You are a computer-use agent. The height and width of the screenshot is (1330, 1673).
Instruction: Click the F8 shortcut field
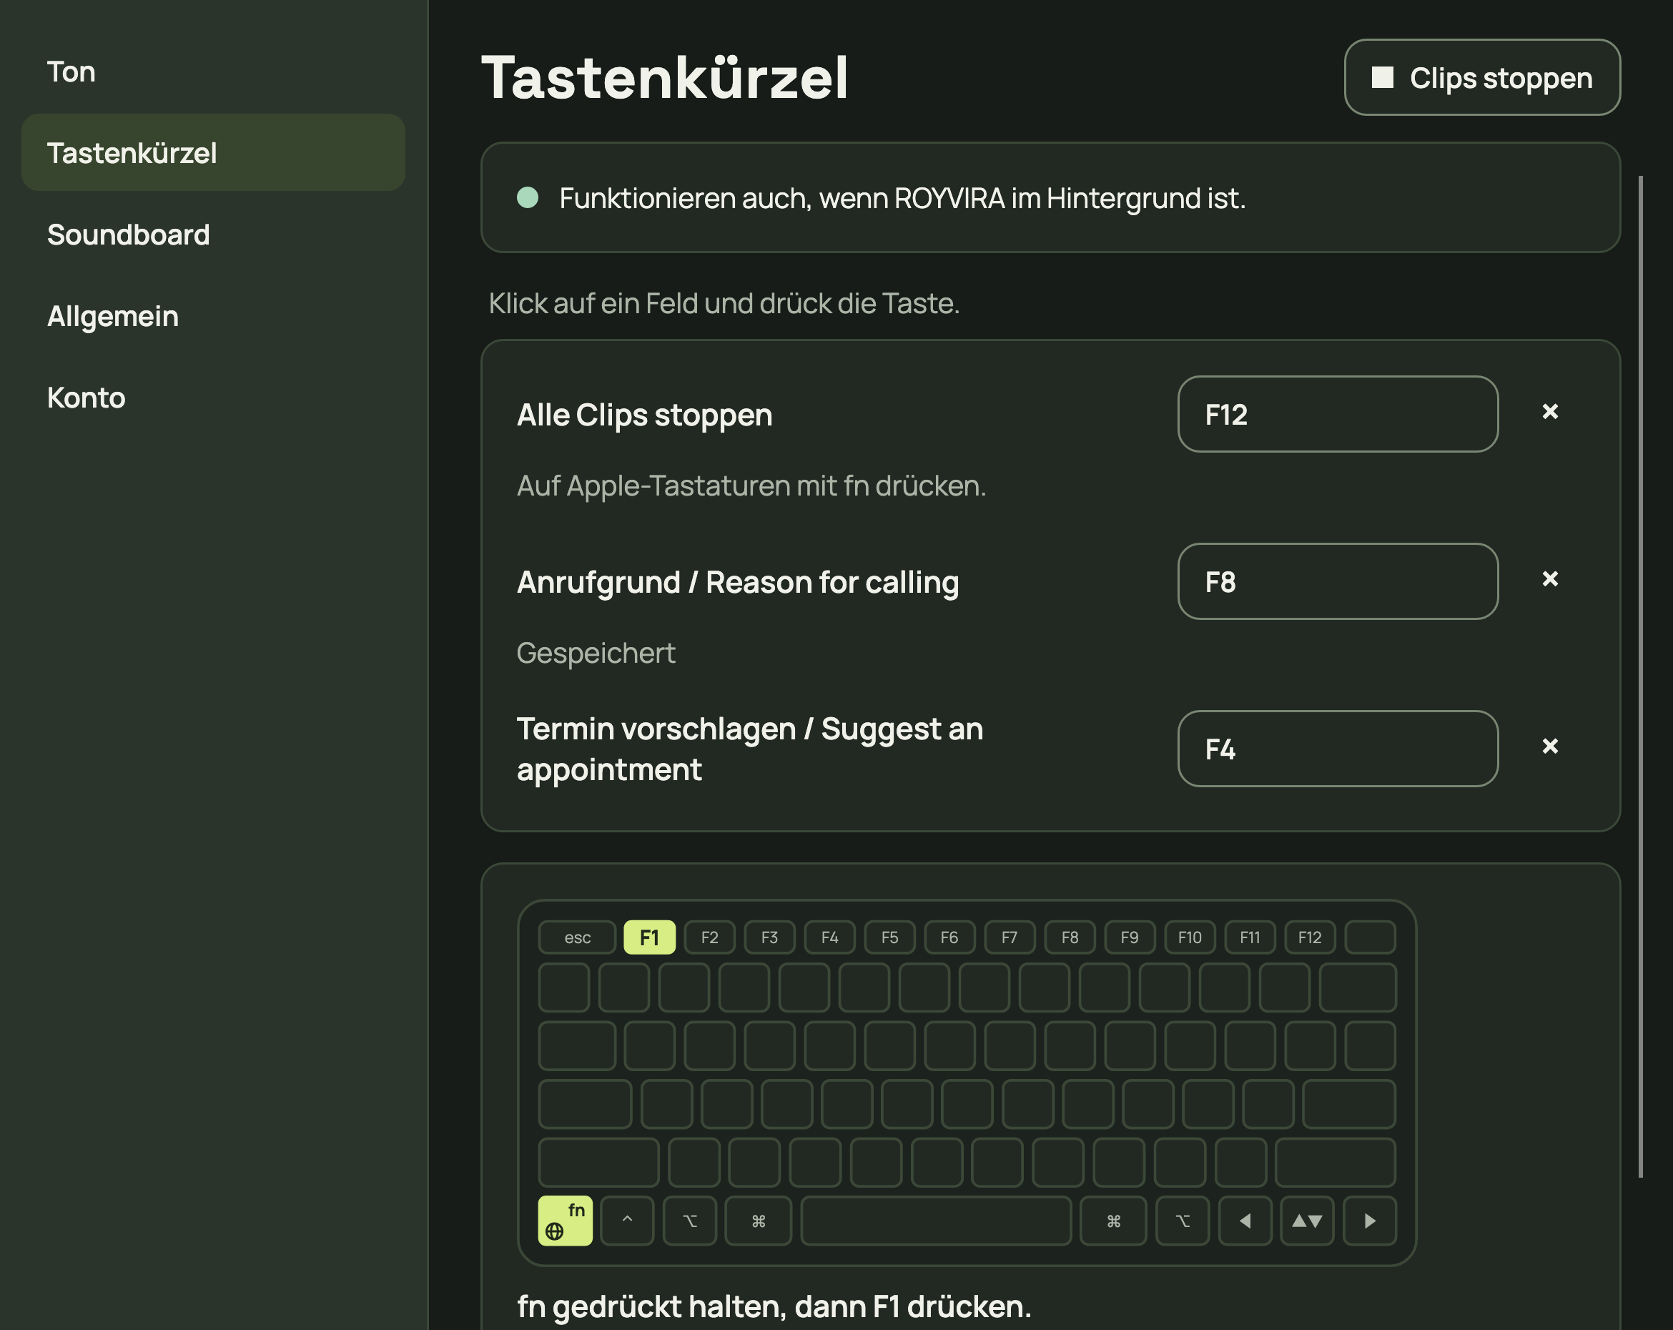(x=1338, y=582)
